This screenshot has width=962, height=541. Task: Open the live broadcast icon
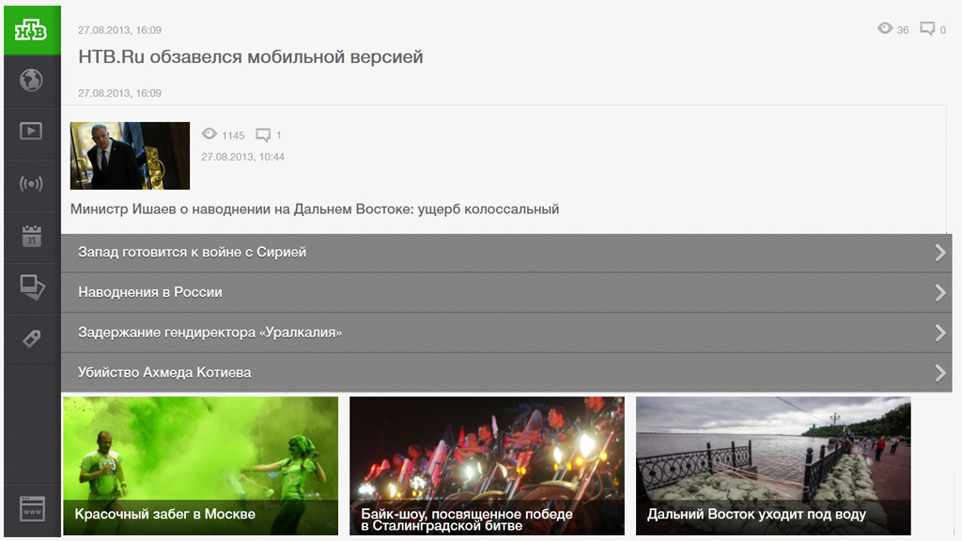pyautogui.click(x=31, y=183)
